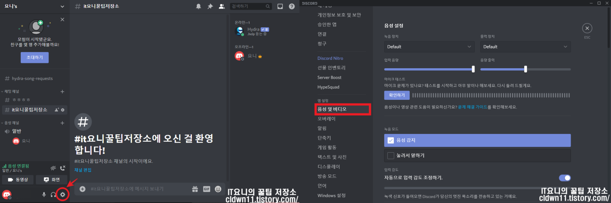Open Windows 설정 section

pyautogui.click(x=332, y=196)
